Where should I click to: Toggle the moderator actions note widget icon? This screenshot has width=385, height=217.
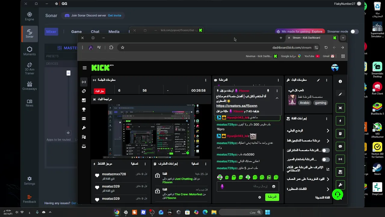tap(340, 134)
